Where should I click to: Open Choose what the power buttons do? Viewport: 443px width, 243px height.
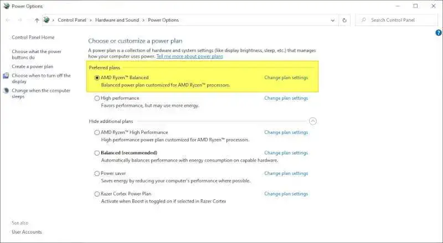pyautogui.click(x=37, y=55)
